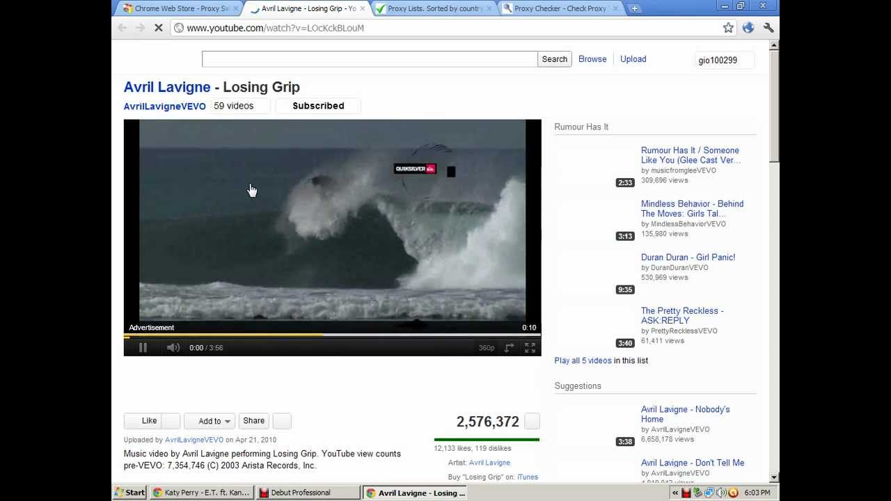Open the Chrome wrench menu

tap(768, 28)
